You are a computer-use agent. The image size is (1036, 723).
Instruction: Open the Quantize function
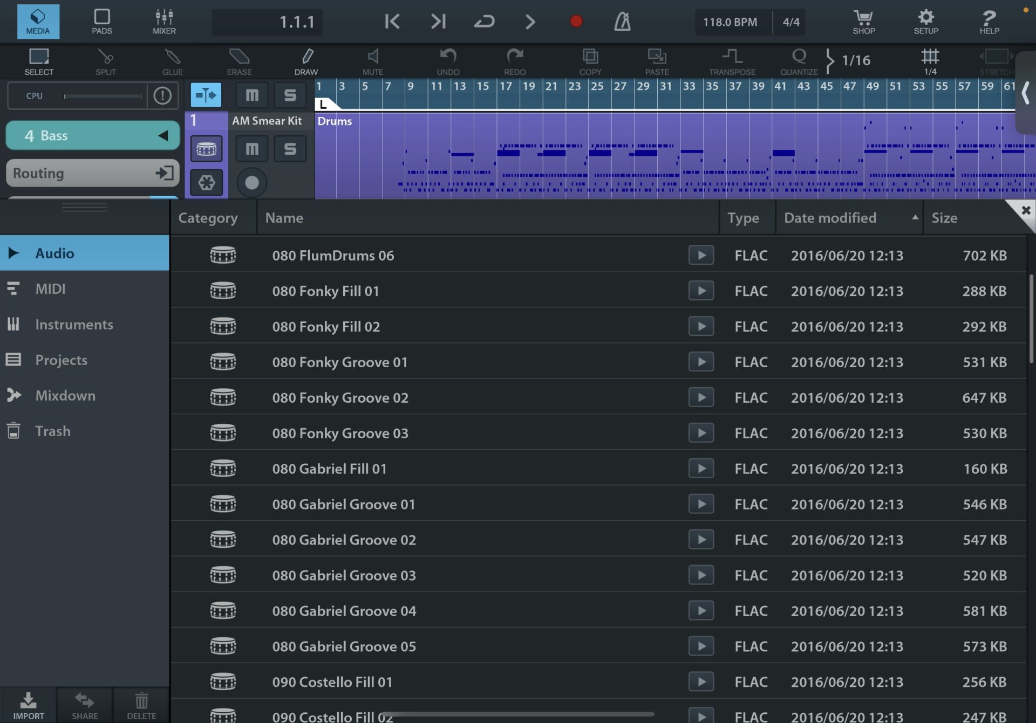[799, 61]
